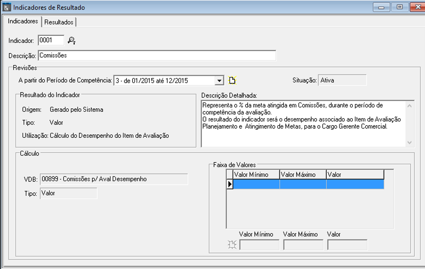The image size is (425, 269).
Task: Switch to the Resultados tab
Action: click(x=59, y=22)
